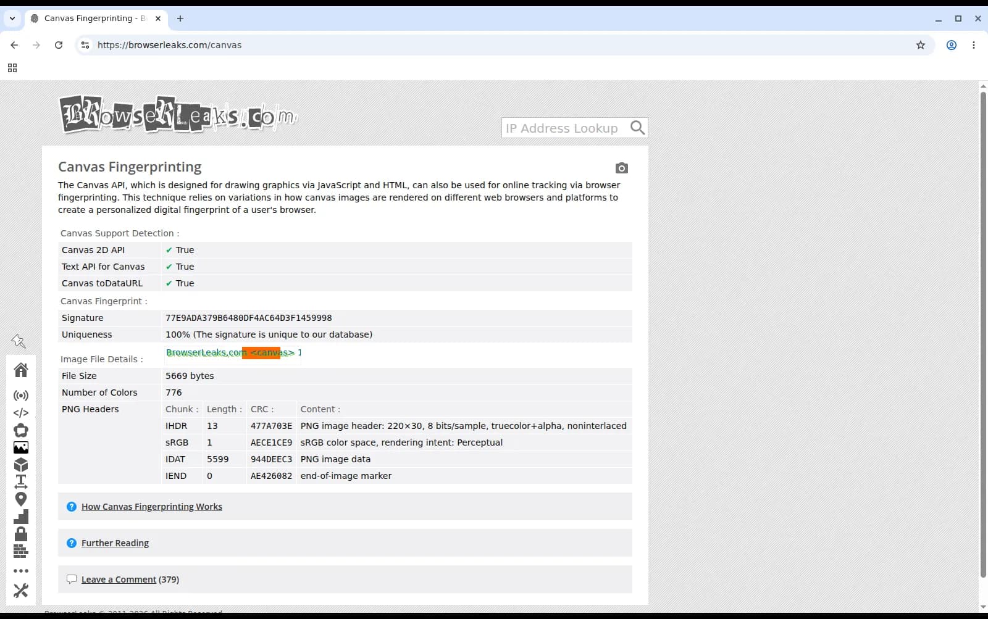Select the Canvas Fingerprinting browser tab

96,19
